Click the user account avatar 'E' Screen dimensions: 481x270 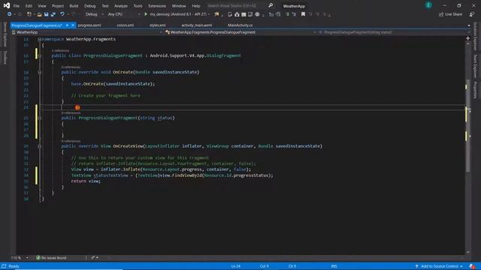[x=428, y=5]
